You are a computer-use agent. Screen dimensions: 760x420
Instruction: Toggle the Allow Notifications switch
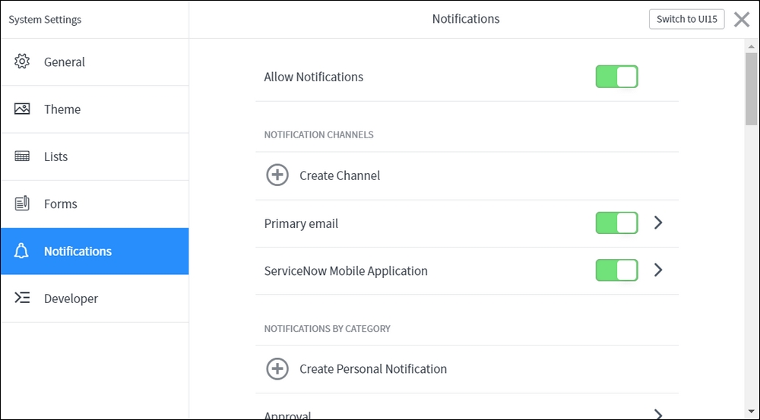click(x=616, y=77)
